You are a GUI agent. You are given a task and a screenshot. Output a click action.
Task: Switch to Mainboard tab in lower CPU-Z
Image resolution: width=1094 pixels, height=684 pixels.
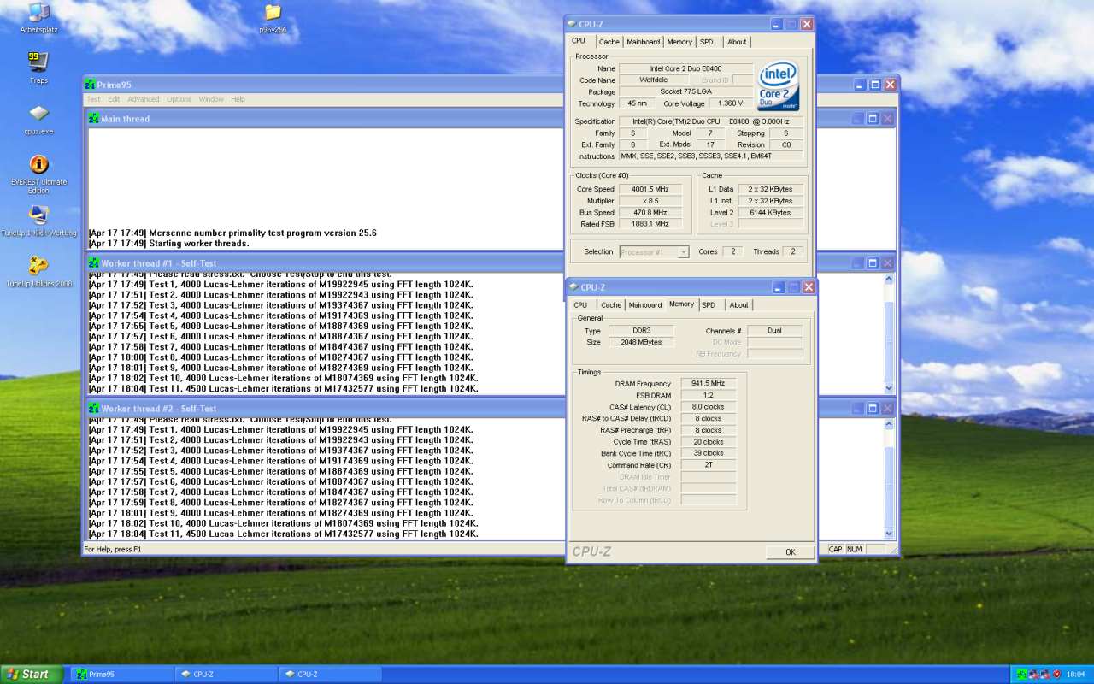point(645,305)
